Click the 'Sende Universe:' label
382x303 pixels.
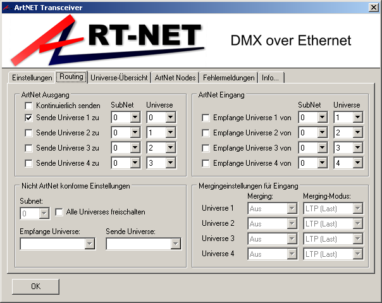click(130, 232)
